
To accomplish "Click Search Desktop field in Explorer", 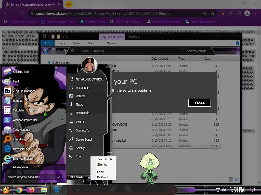I will coord(210,51).
